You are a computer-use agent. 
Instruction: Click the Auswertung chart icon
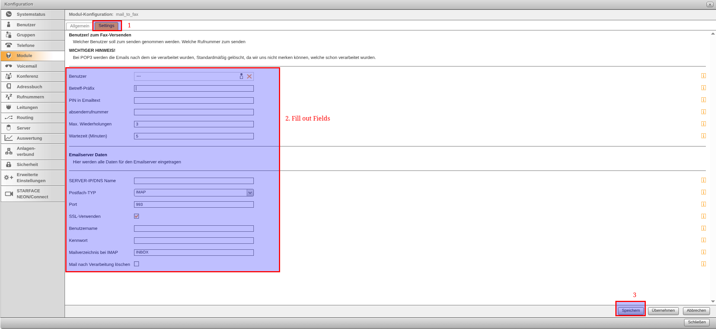9,138
